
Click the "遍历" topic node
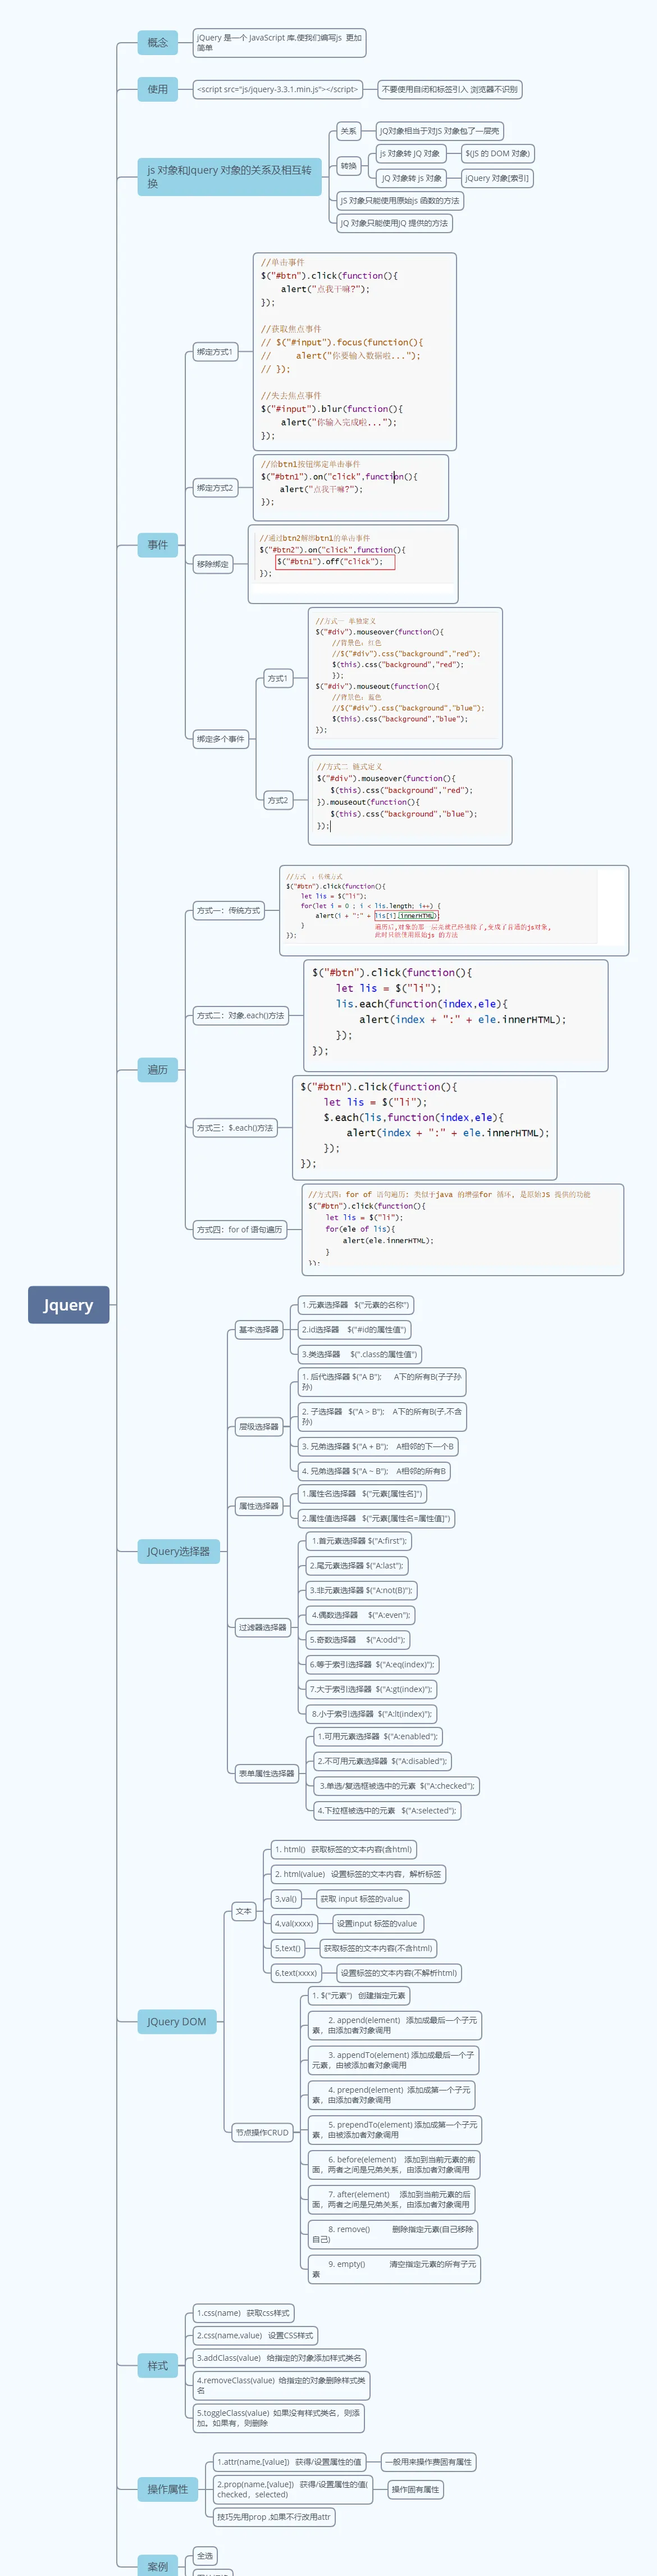[158, 1069]
